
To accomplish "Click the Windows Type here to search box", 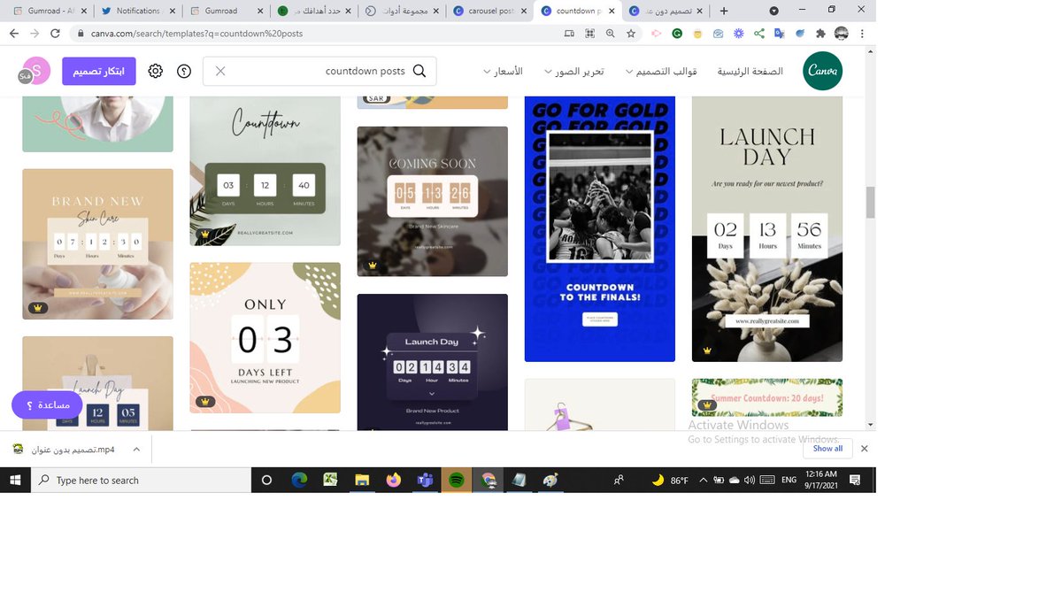I will coord(142,480).
